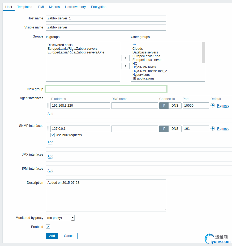Screen dimensions: 232x246
Task: Open Monitored by proxy dropdown
Action: pyautogui.click(x=60, y=218)
